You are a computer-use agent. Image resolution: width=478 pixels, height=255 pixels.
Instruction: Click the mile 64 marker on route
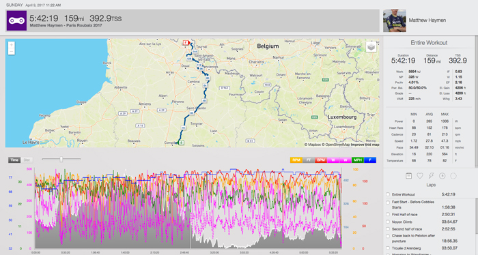point(205,86)
